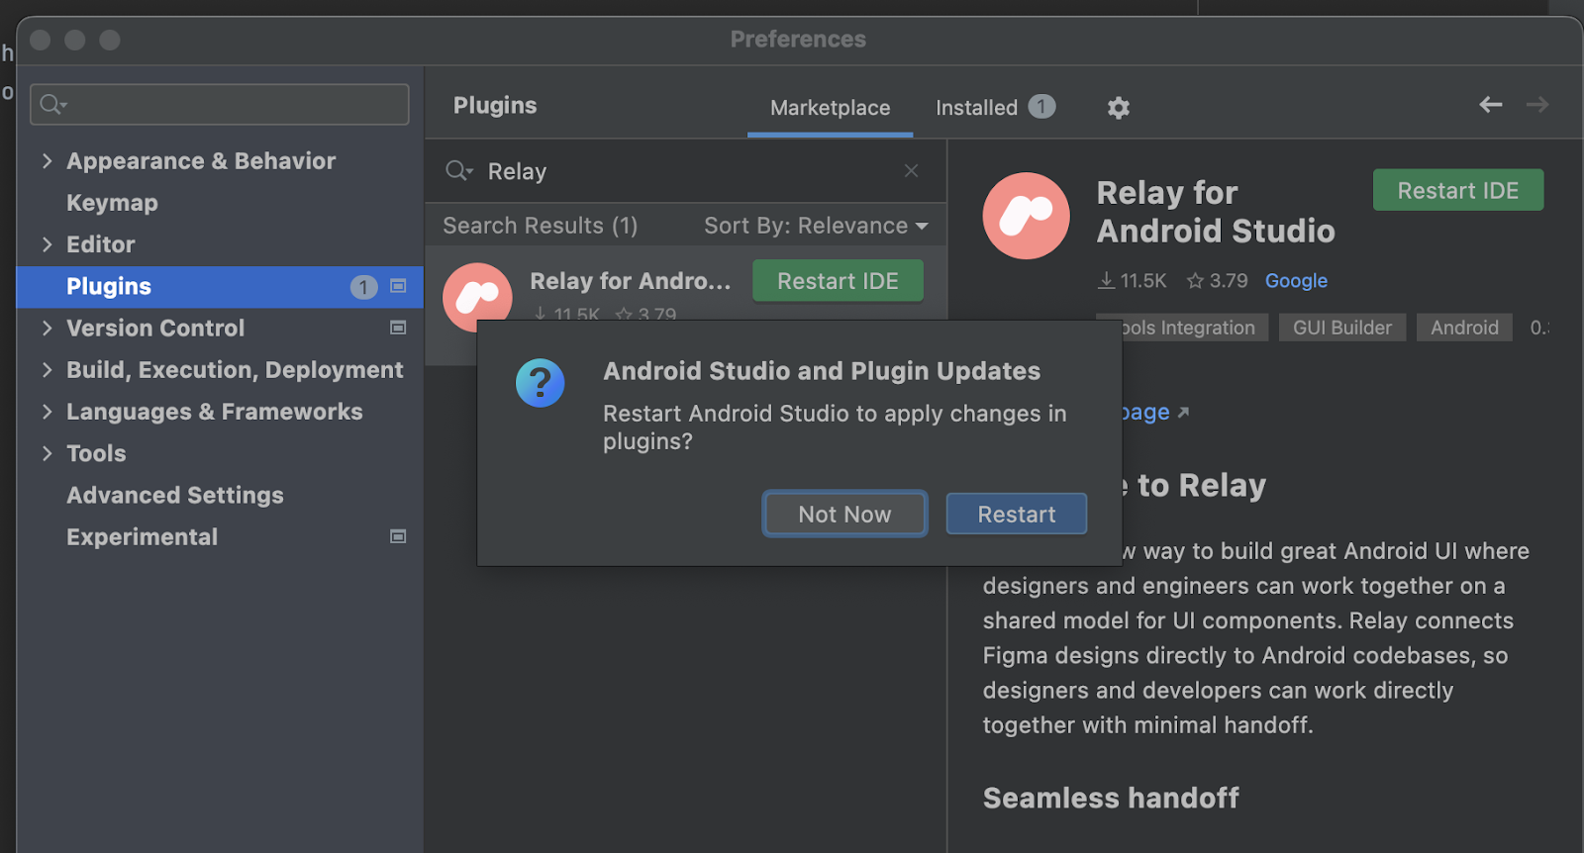This screenshot has width=1584, height=853.
Task: Switch to the Marketplace tab
Action: pyautogui.click(x=830, y=108)
